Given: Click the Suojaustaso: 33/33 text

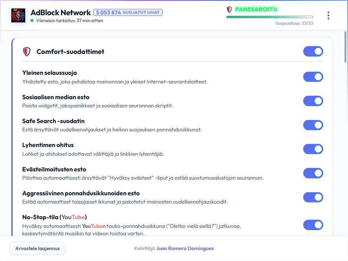Looking at the screenshot, I should (x=294, y=23).
